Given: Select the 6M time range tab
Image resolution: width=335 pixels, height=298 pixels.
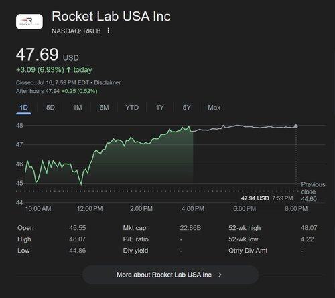Looking at the screenshot, I should tap(105, 108).
